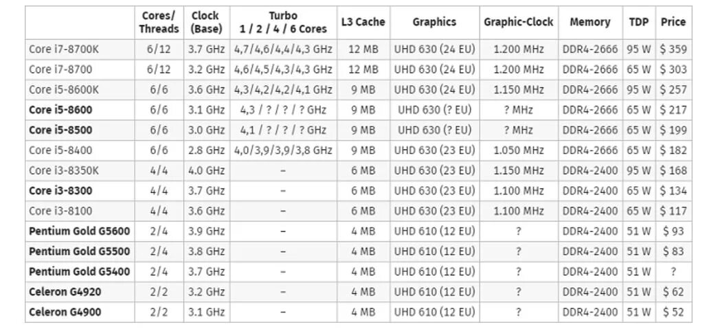The height and width of the screenshot is (329, 718).
Task: Click the $ 359 price cell
Action: (673, 49)
